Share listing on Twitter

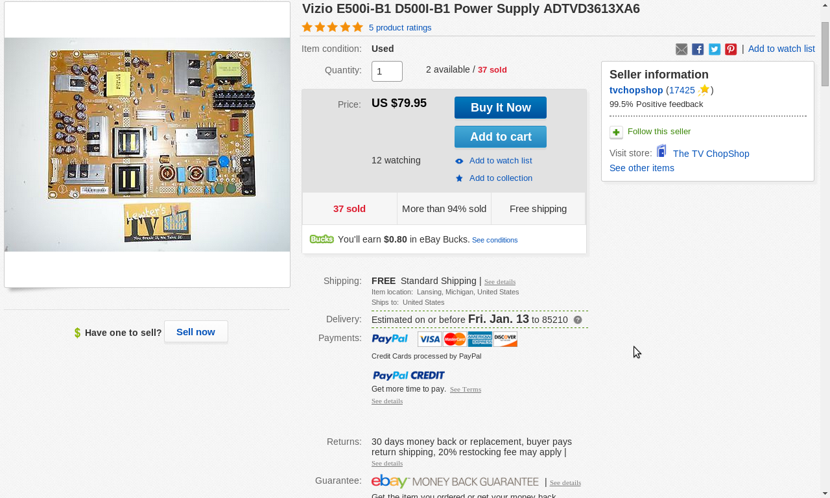point(715,49)
